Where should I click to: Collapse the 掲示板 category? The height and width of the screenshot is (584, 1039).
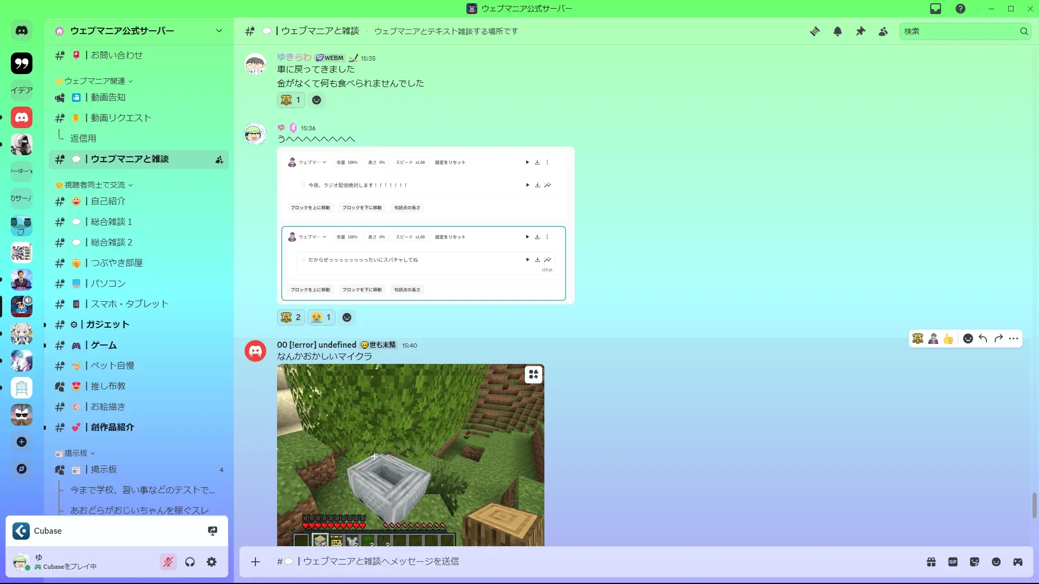click(76, 453)
